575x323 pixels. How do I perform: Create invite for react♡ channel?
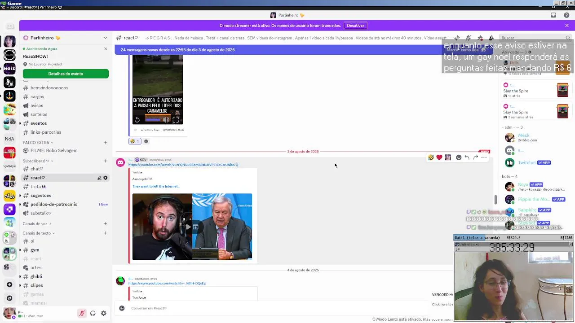(99, 178)
